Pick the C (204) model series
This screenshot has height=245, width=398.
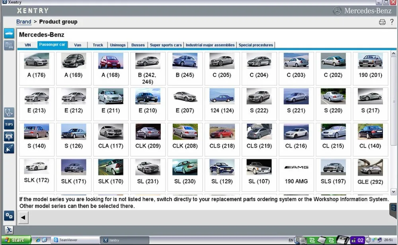pyautogui.click(x=259, y=68)
